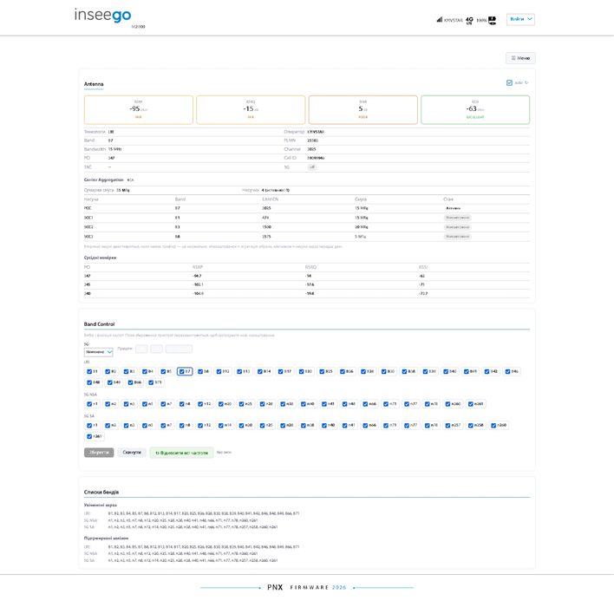Click PNX in the footer
The image size is (614, 607).
click(275, 587)
